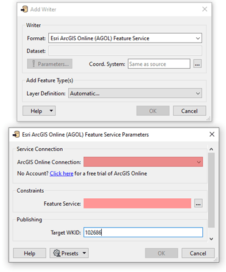The image size is (226, 272).
Task: Click the parameters dialog scroll down arrow
Action: tap(211, 239)
